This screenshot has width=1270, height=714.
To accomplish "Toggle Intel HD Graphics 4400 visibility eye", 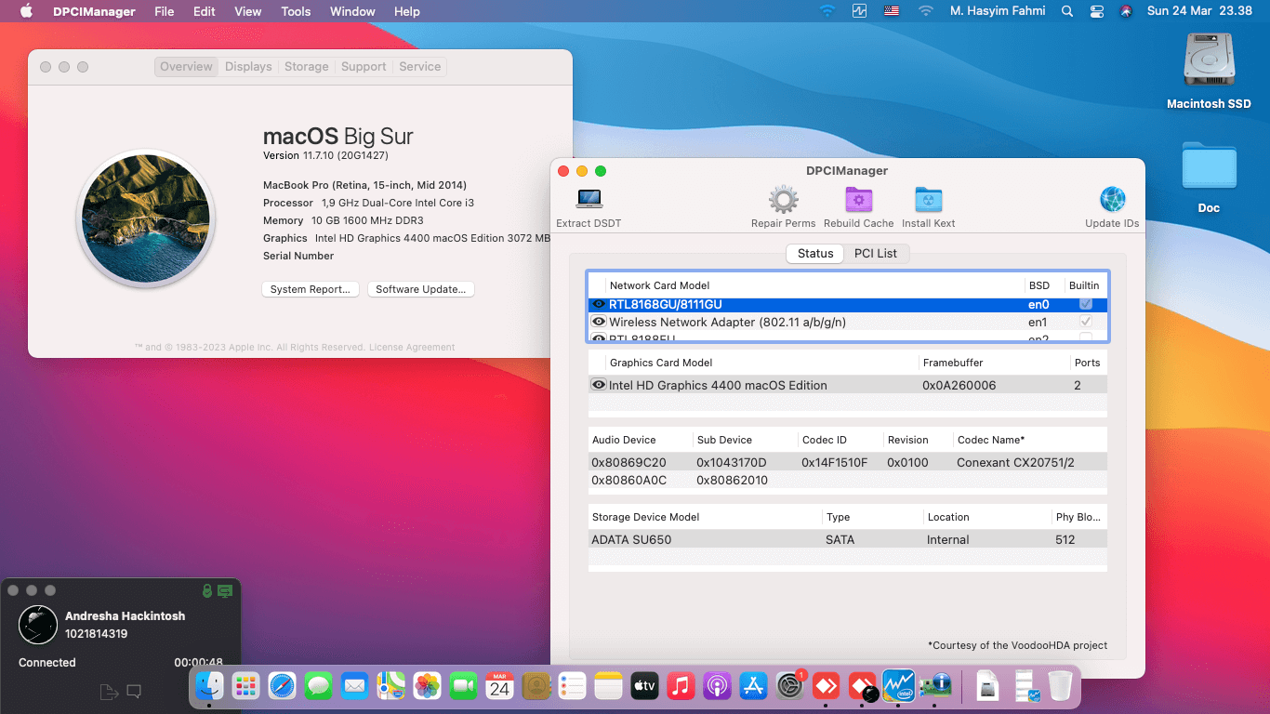I will [598, 385].
